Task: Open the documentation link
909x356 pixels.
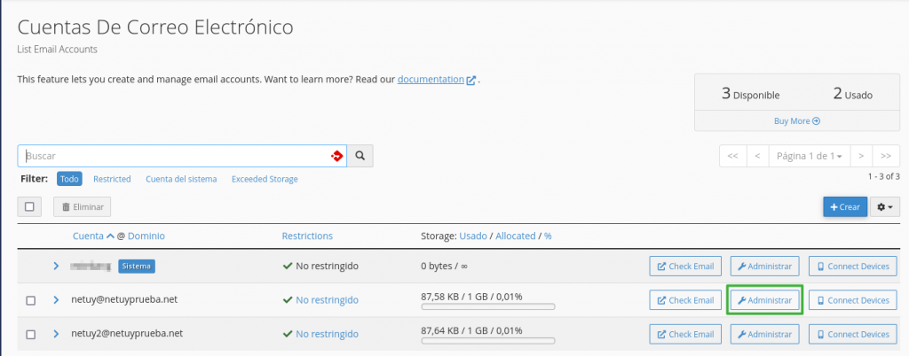Action: 431,80
